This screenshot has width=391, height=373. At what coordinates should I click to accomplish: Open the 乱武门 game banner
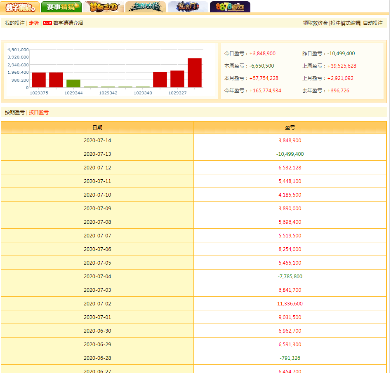tap(188, 7)
